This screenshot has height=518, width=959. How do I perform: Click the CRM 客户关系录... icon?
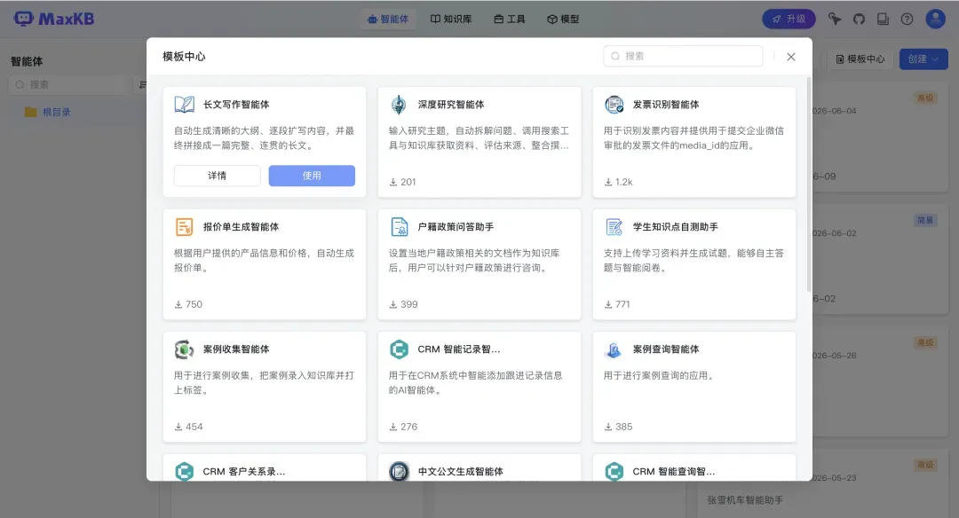pyautogui.click(x=184, y=472)
